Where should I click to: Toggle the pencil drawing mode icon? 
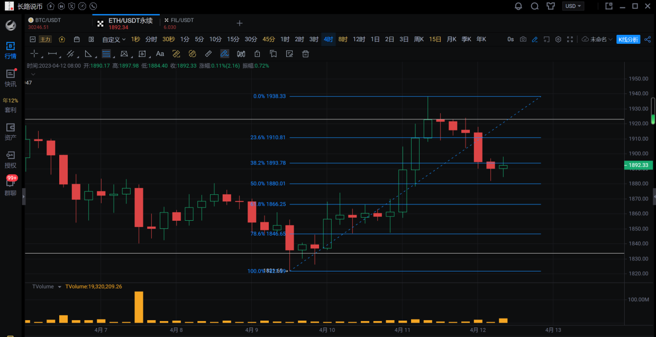(535, 40)
